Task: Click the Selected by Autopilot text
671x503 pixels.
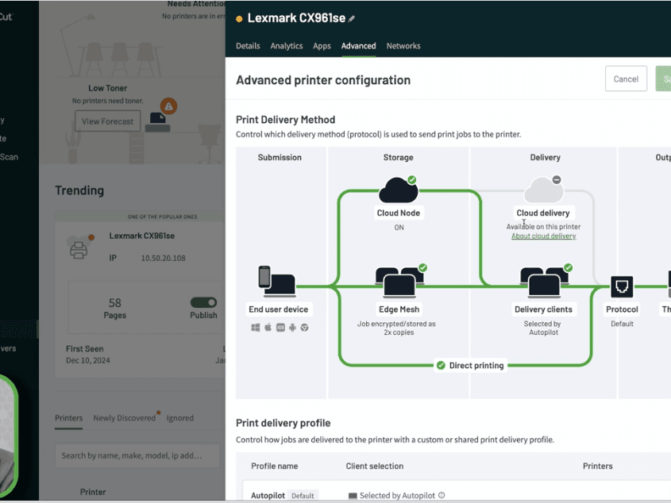Action: (x=397, y=495)
